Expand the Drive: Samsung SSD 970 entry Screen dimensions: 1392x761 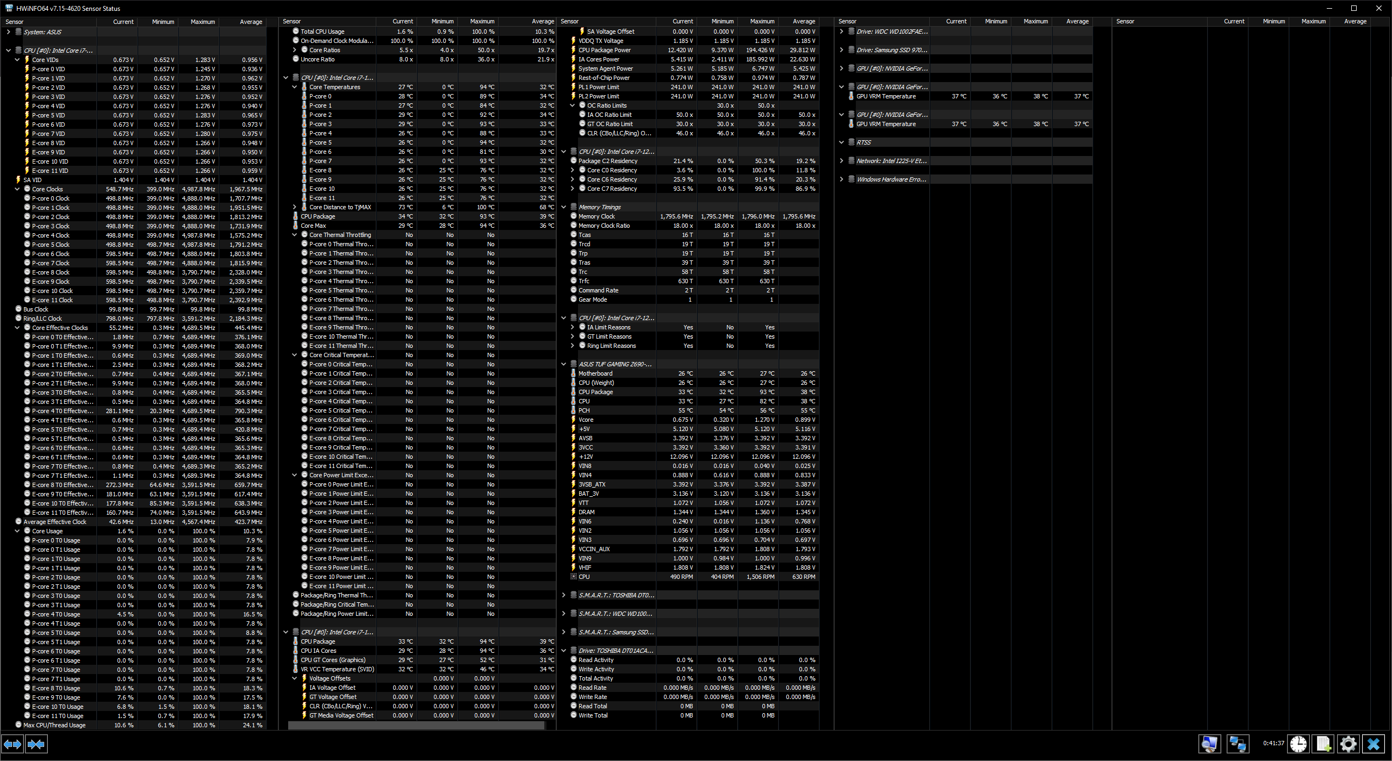(x=842, y=49)
